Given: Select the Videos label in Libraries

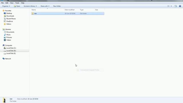Looking at the screenshot, I should click(9, 40).
